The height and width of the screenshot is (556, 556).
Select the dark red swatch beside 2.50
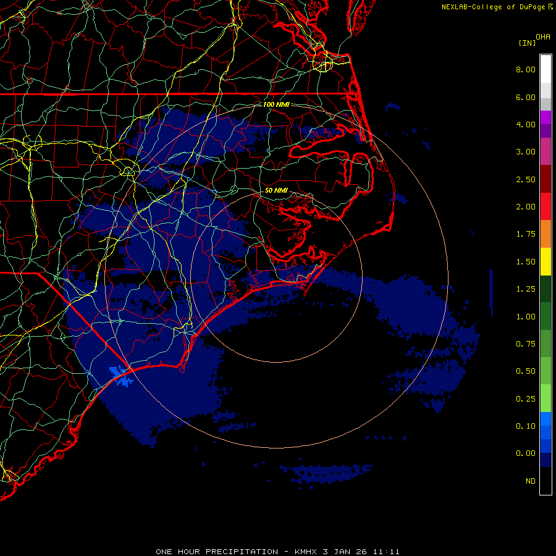(545, 179)
